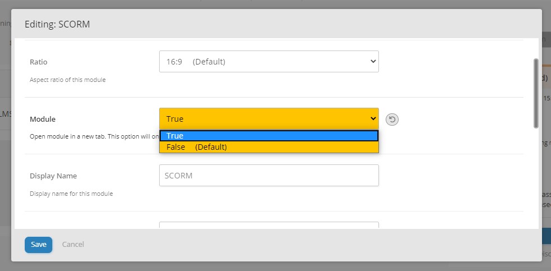Image resolution: width=551 pixels, height=271 pixels.
Task: Collapse the Module dropdown showing True
Action: pyautogui.click(x=269, y=119)
